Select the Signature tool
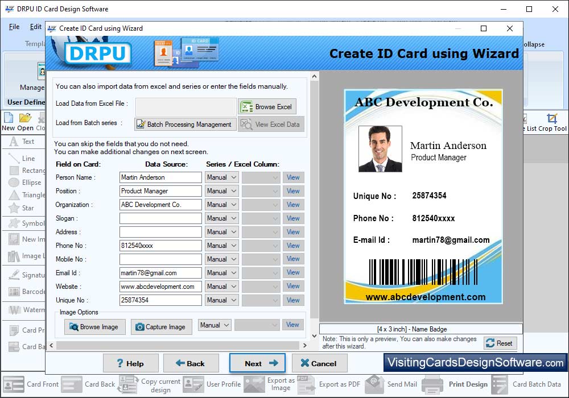 pyautogui.click(x=26, y=275)
